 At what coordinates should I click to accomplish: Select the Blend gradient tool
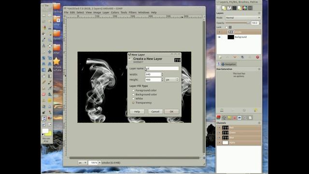click(x=50, y=76)
